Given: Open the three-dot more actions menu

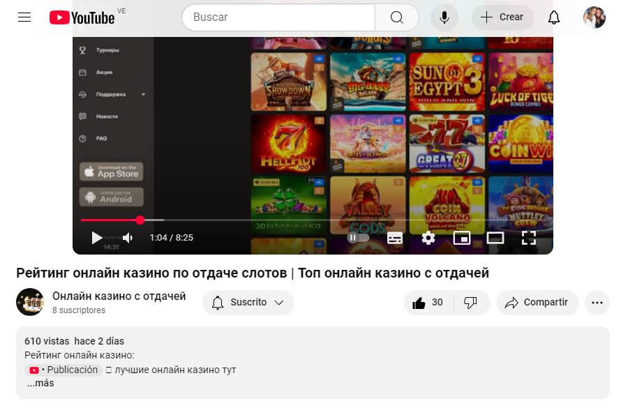Looking at the screenshot, I should 597,303.
